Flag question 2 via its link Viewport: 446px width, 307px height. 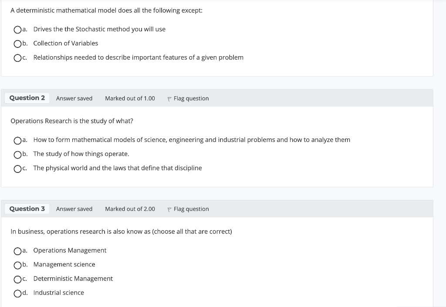[191, 98]
